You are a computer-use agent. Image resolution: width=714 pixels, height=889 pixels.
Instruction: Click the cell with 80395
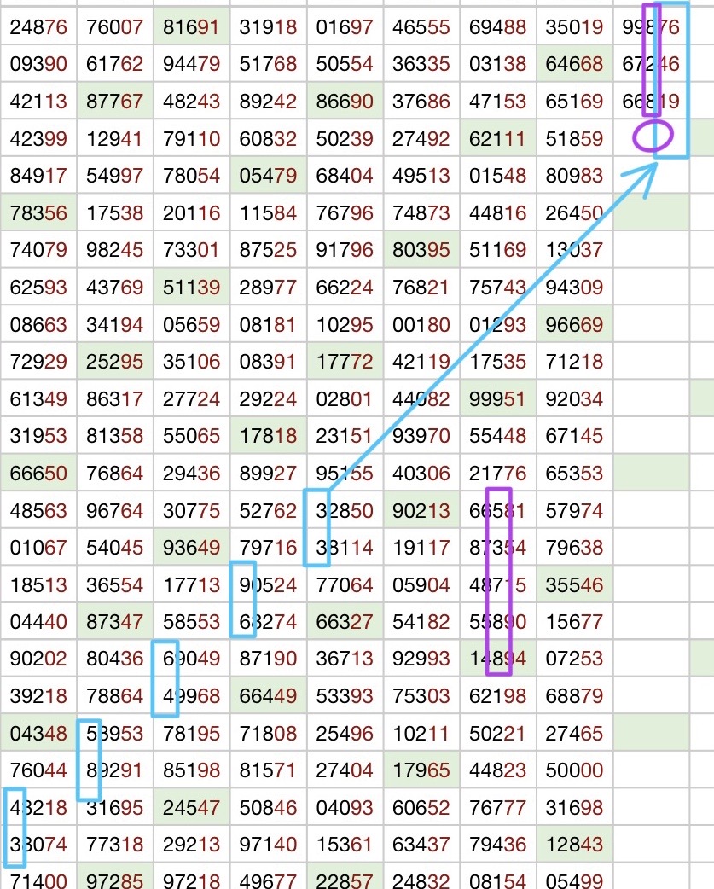click(421, 251)
